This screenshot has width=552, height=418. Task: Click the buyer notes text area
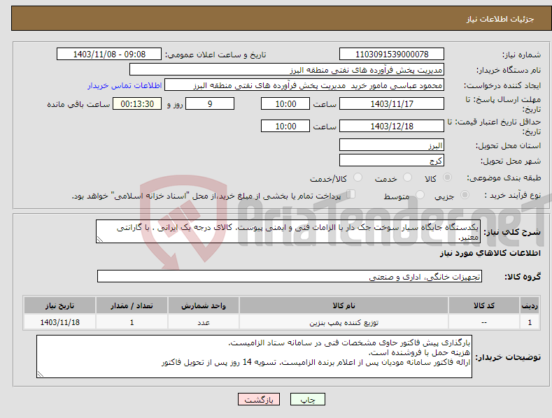coord(254,356)
